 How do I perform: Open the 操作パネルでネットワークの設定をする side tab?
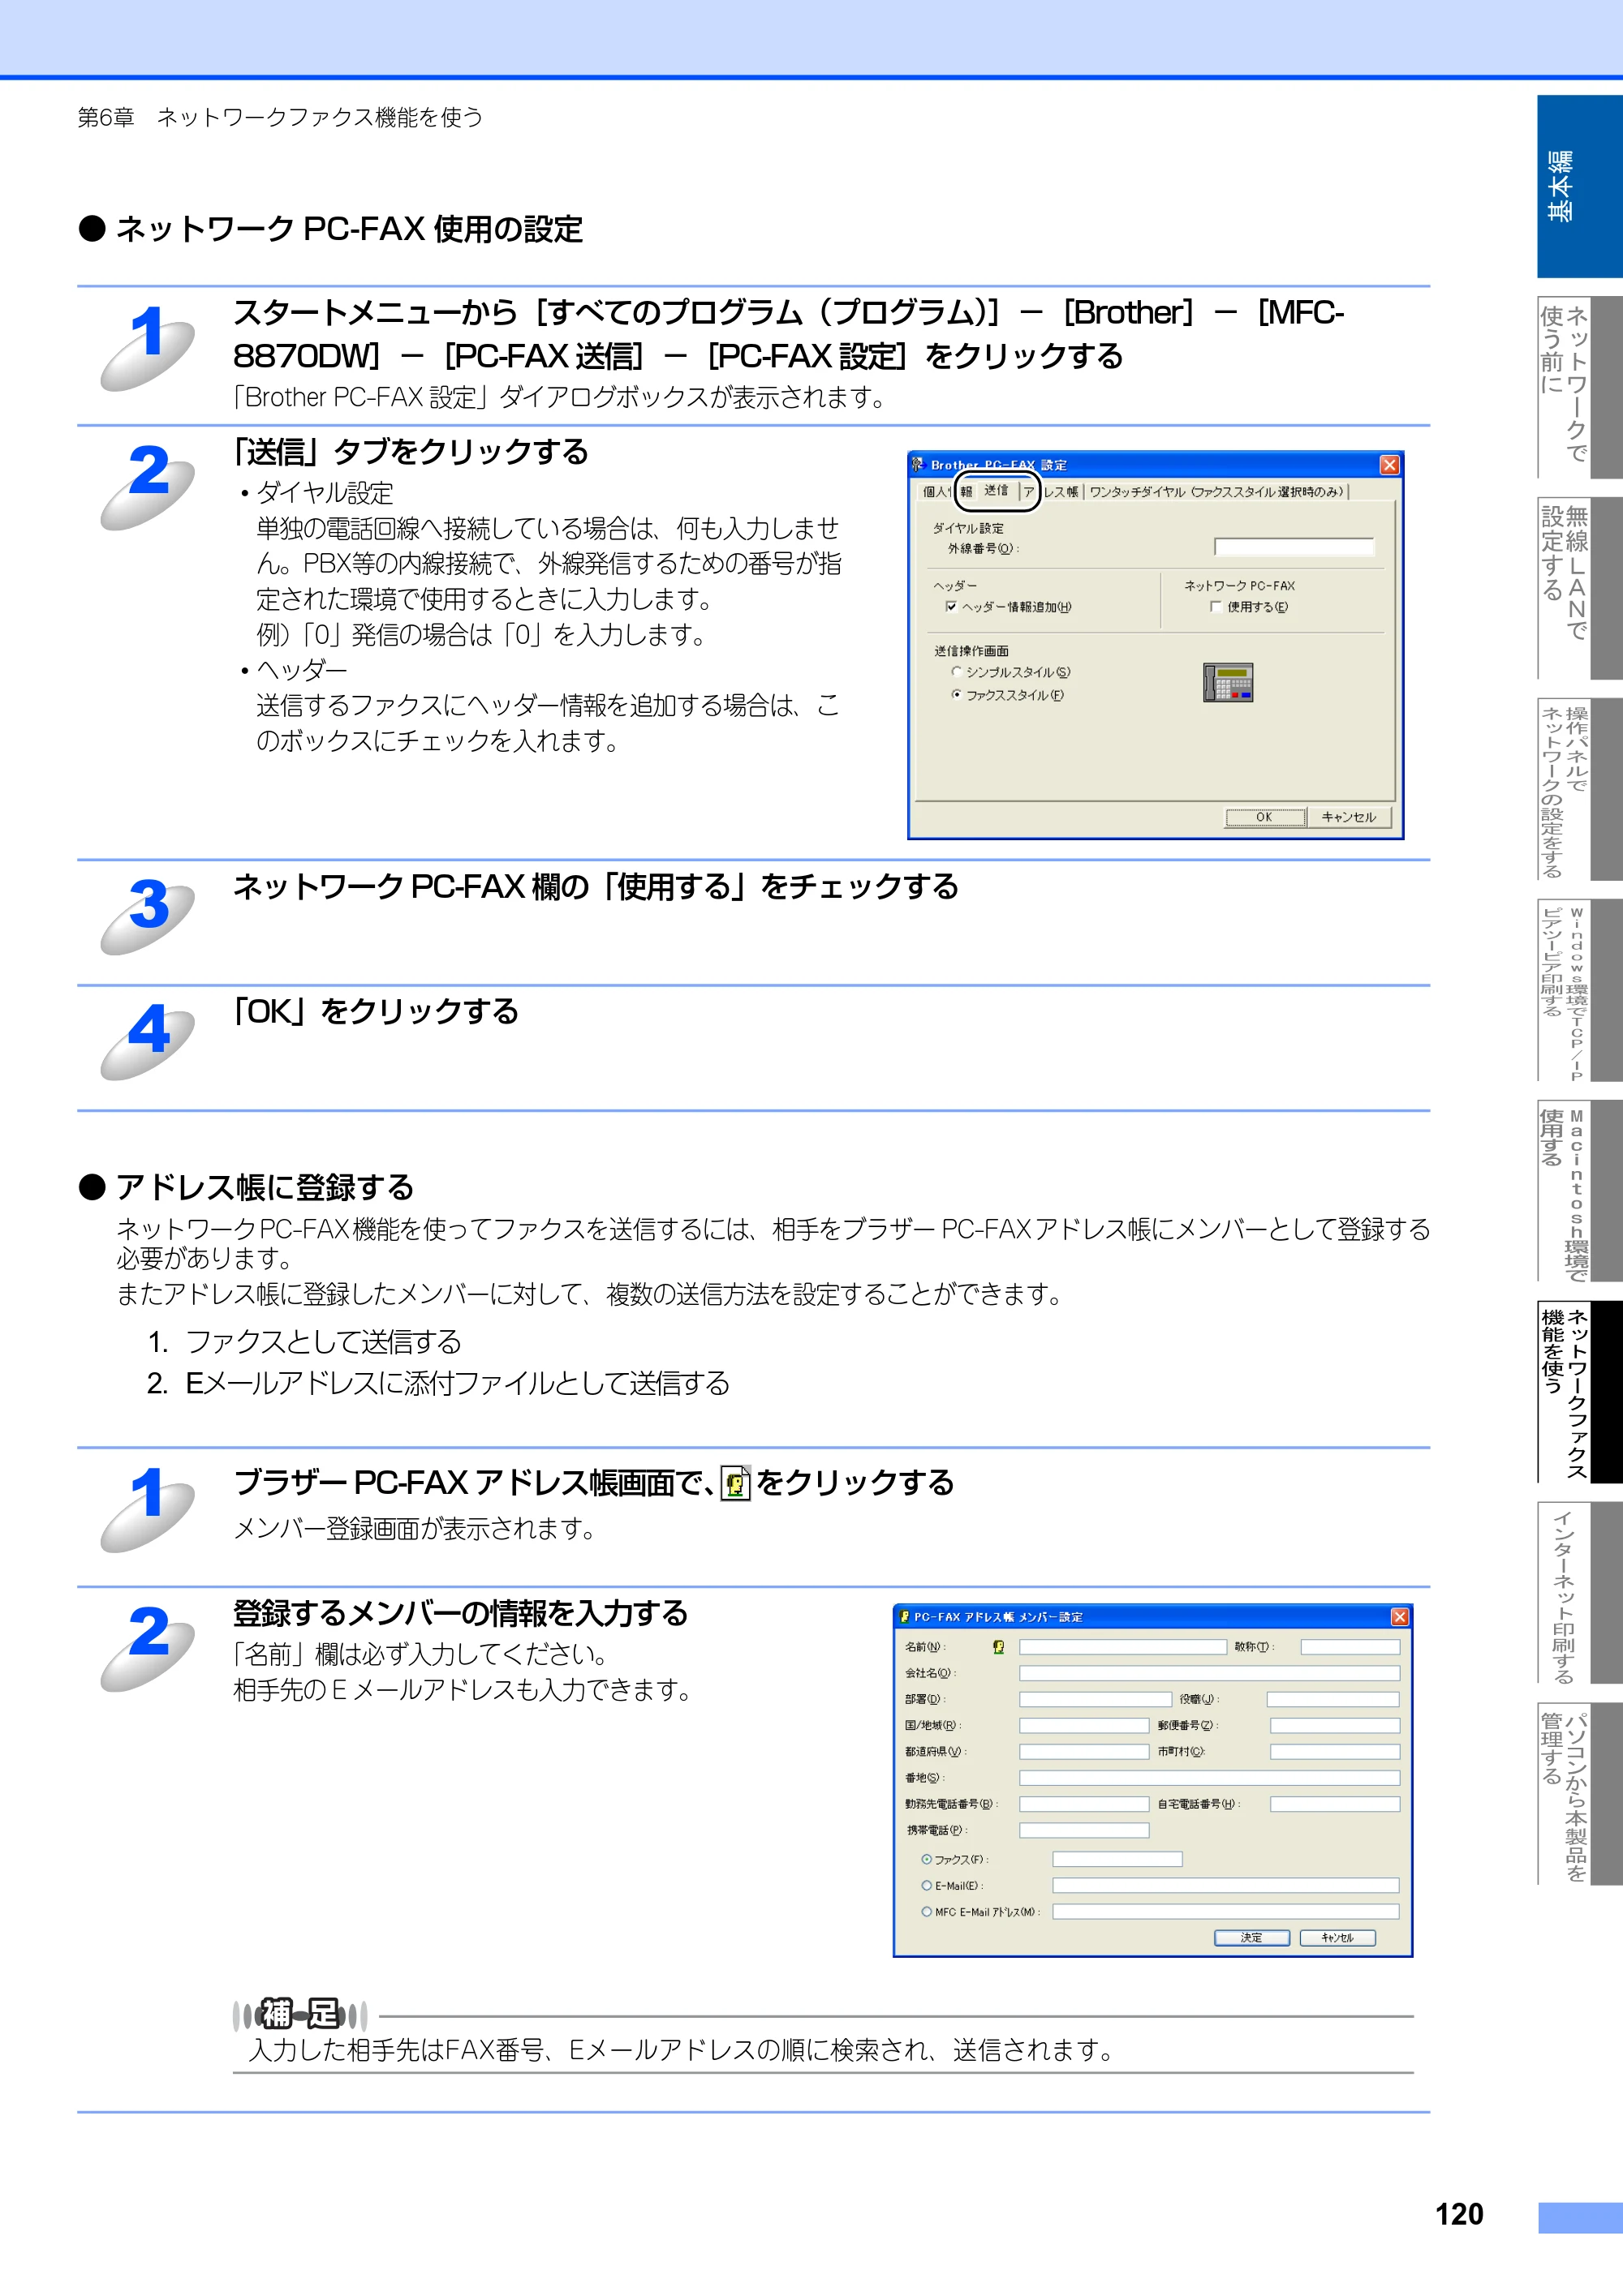tap(1579, 789)
